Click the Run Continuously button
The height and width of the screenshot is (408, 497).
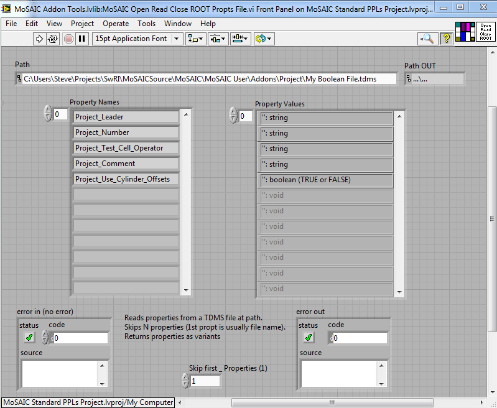53,39
